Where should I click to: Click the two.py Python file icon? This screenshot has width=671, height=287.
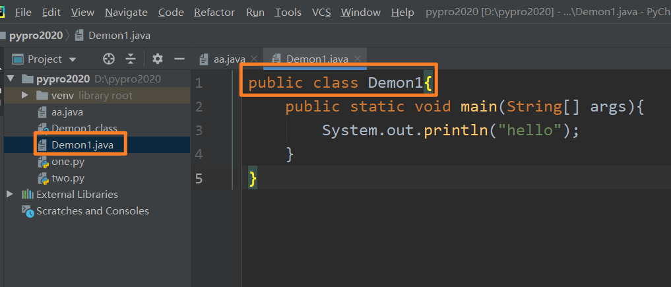click(x=43, y=178)
